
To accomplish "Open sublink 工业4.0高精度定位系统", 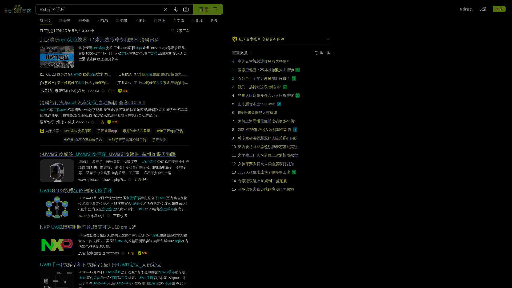I will pyautogui.click(x=161, y=83).
